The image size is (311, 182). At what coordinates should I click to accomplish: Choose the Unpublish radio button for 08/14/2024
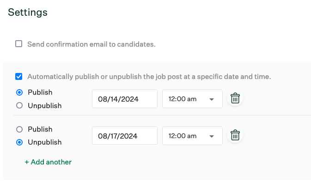pyautogui.click(x=19, y=105)
